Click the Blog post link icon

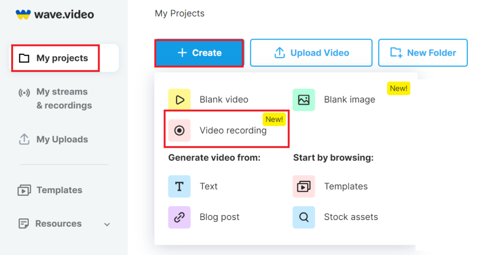click(x=180, y=217)
